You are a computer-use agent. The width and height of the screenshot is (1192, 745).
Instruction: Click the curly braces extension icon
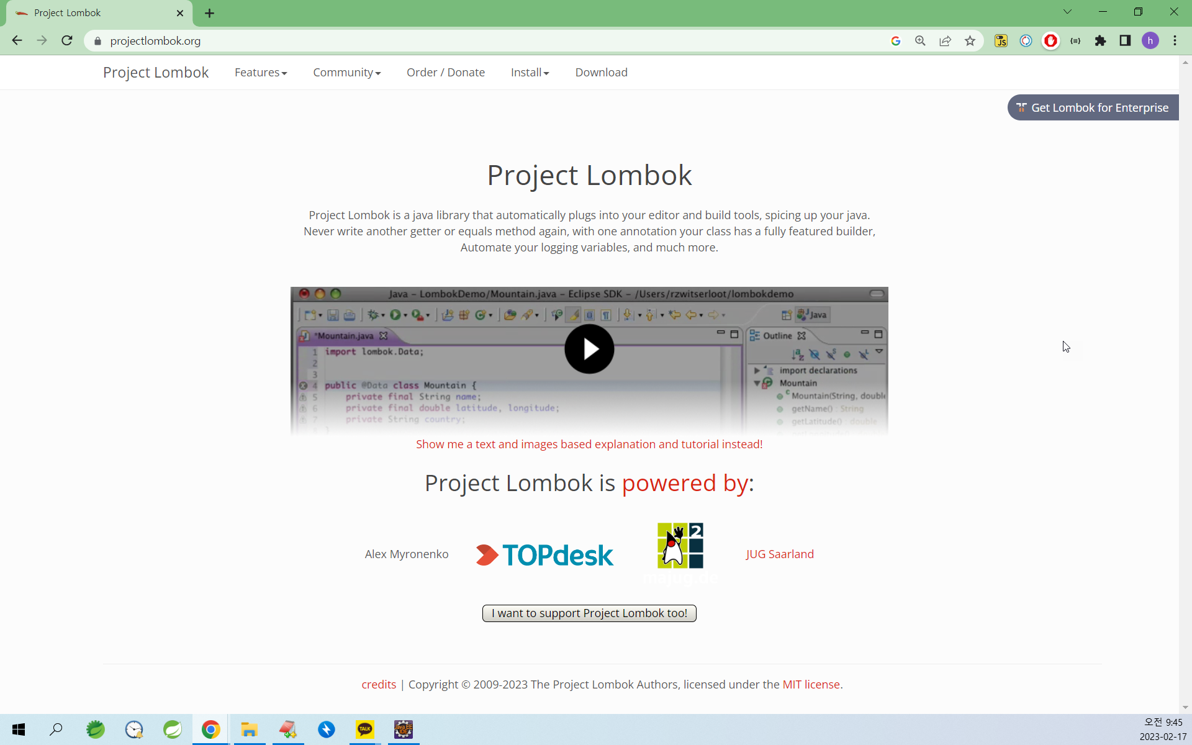click(1075, 41)
